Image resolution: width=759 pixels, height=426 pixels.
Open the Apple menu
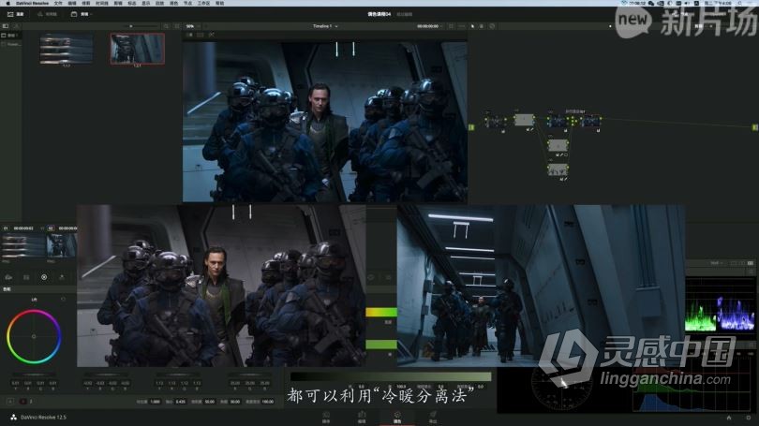[x=7, y=3]
